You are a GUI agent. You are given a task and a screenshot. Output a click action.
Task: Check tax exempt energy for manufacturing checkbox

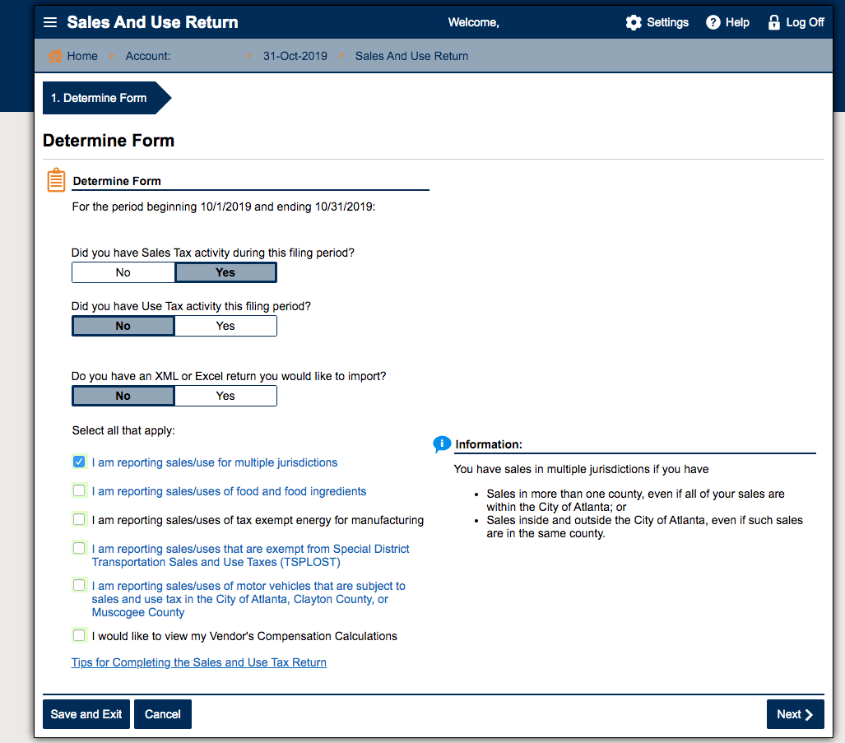[79, 519]
